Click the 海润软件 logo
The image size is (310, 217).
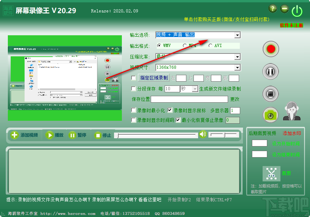pyautogui.click(x=8, y=11)
